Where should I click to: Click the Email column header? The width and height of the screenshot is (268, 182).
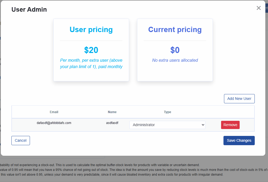click(x=54, y=112)
